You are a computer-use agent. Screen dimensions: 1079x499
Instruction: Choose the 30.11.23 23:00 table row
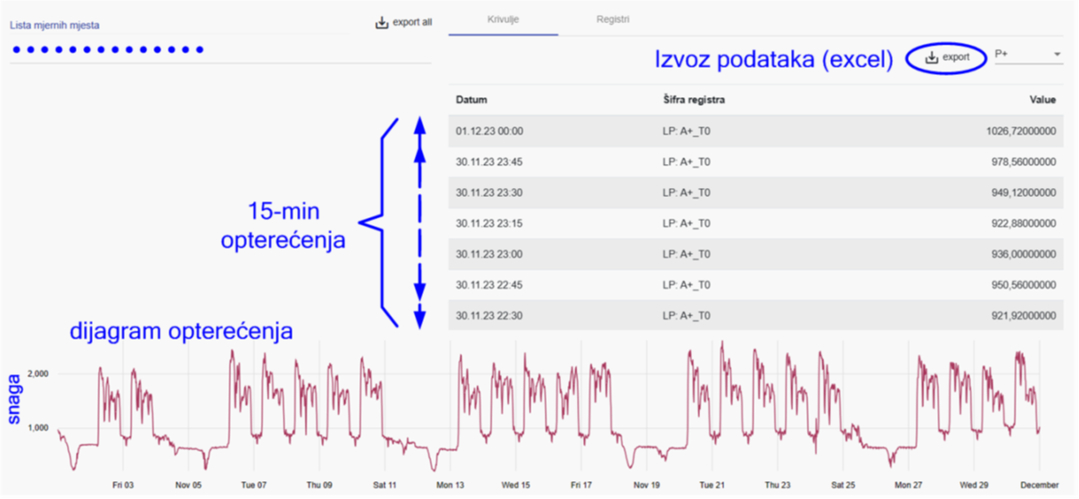pos(754,254)
